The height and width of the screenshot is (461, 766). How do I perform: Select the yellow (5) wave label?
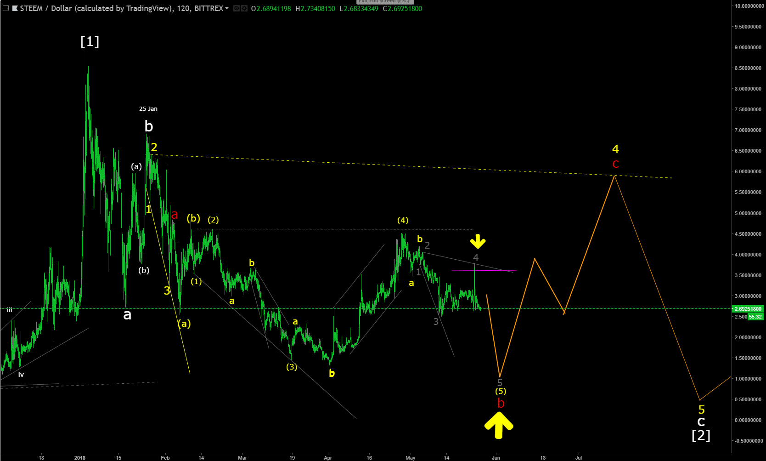pyautogui.click(x=501, y=391)
